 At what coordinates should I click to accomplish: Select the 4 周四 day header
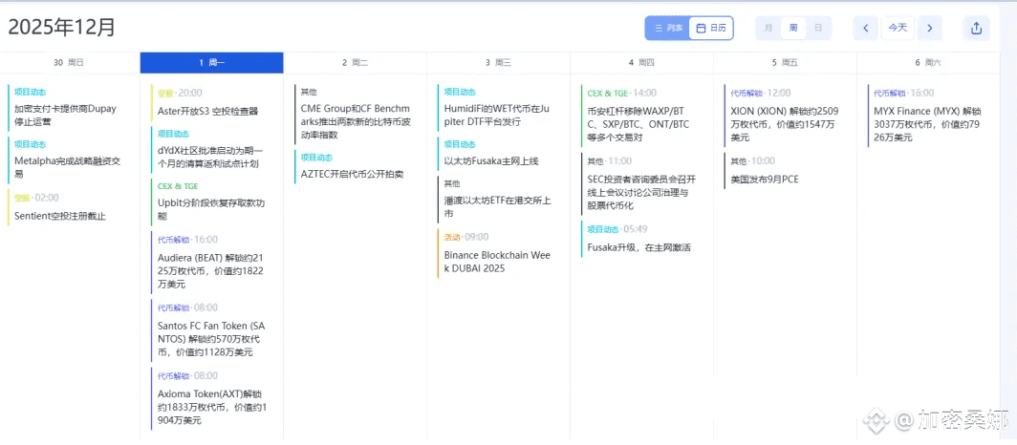click(x=641, y=63)
